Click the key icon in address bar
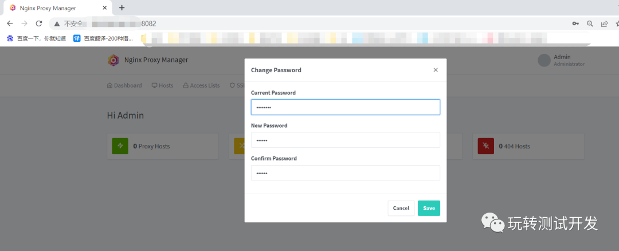Image resolution: width=619 pixels, height=251 pixels. tap(575, 23)
